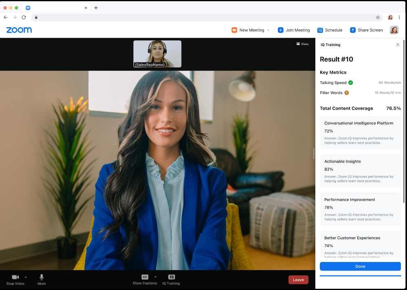Click the microphone icon to mute
The width and height of the screenshot is (407, 290).
(41, 277)
